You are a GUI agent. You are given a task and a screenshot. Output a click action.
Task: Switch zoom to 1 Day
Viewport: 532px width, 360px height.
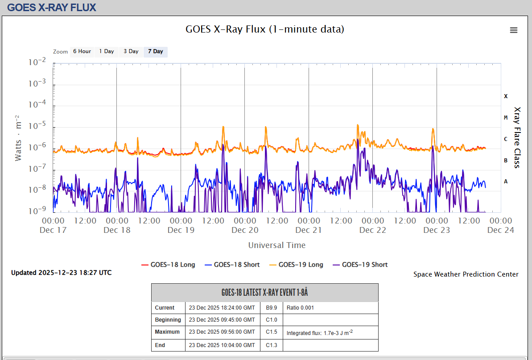click(107, 51)
